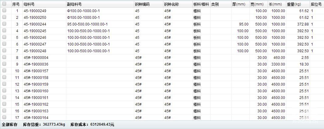Sort by the 重量(kg) column header
The image size is (324, 129).
point(298,4)
